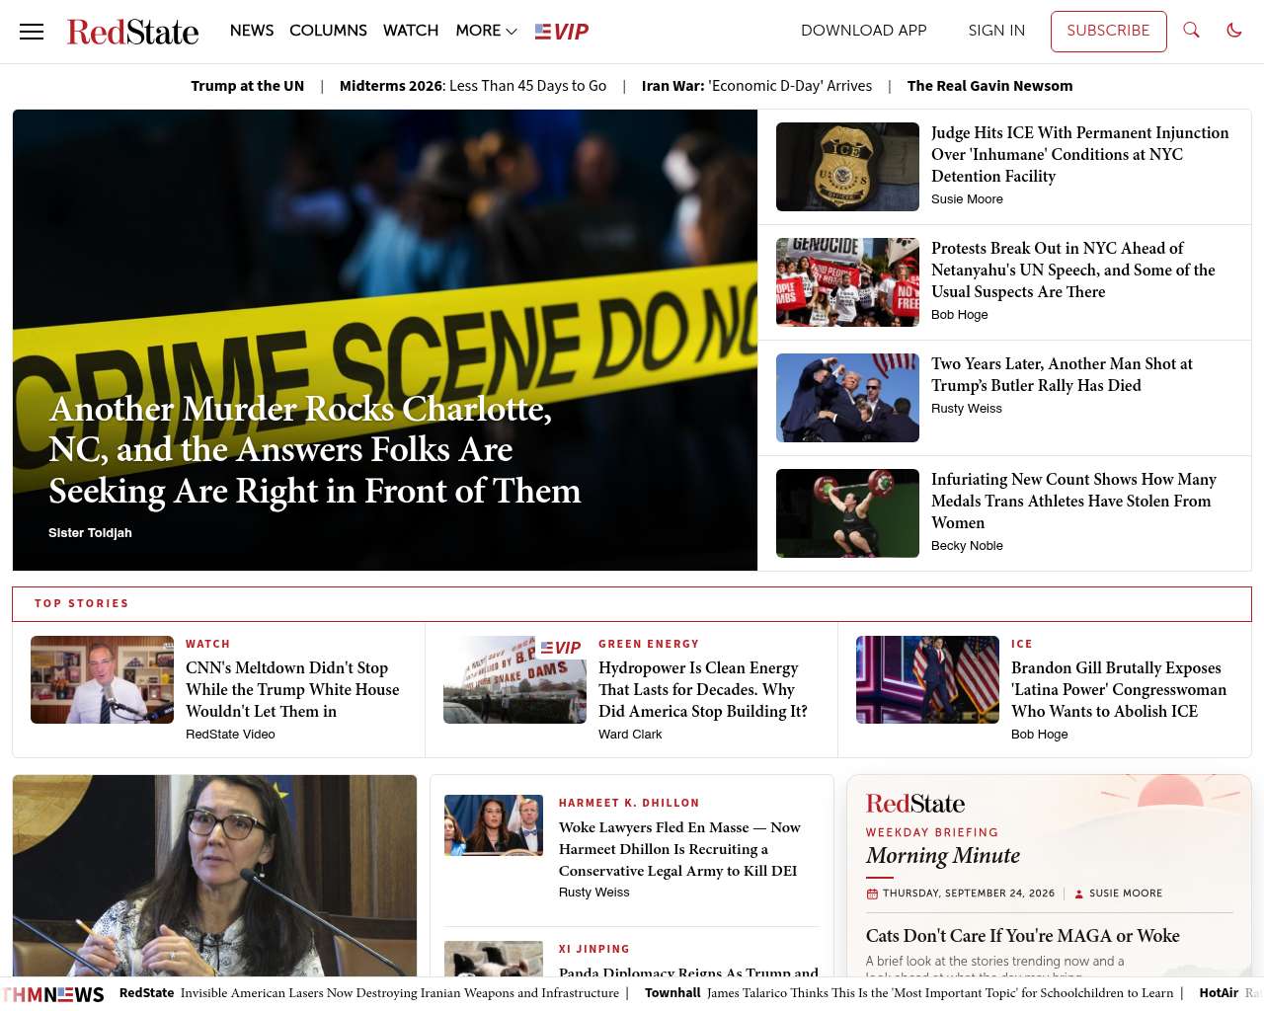1264x1011 pixels.
Task: Click the HMNEWS logo in bottom ticker
Action: pos(54,994)
